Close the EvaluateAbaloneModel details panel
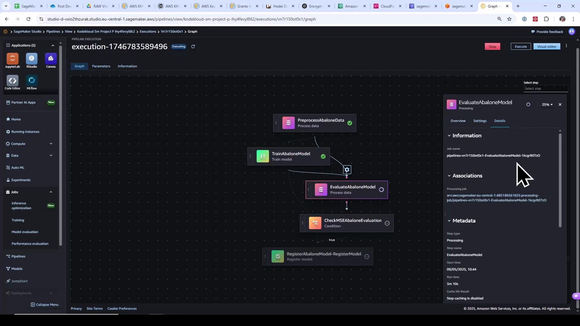Screen dimensions: 580x326 (560, 104)
